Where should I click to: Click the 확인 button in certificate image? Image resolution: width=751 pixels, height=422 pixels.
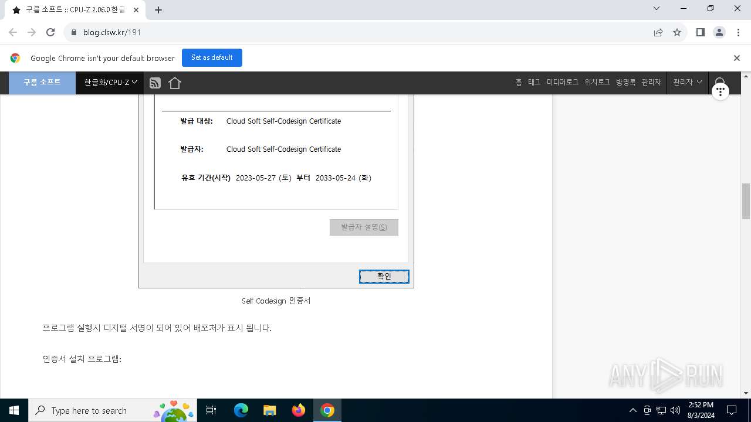point(384,276)
